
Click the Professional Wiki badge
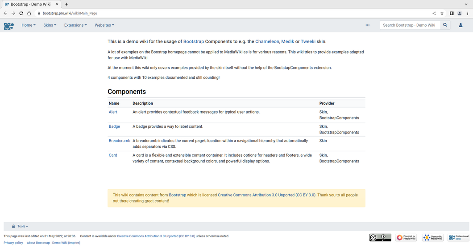point(459,237)
